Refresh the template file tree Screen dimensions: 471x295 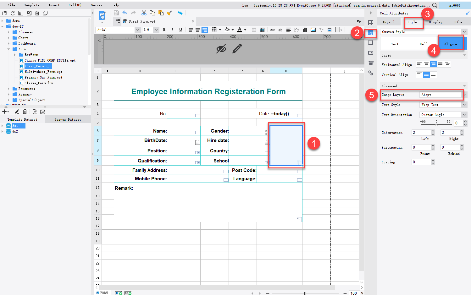[x=13, y=13]
